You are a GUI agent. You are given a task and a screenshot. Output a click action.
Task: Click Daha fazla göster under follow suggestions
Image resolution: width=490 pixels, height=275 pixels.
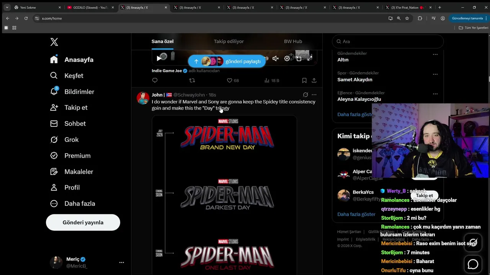pos(356,214)
